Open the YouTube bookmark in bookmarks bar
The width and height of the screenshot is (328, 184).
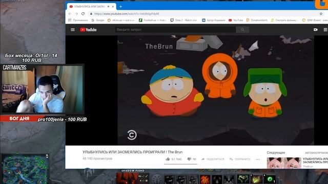tap(236, 20)
